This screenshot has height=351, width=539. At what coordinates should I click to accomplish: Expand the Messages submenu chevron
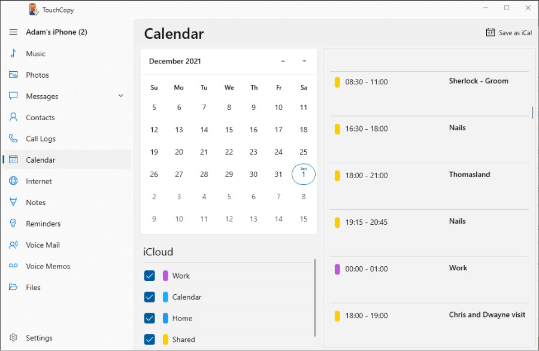click(x=121, y=96)
